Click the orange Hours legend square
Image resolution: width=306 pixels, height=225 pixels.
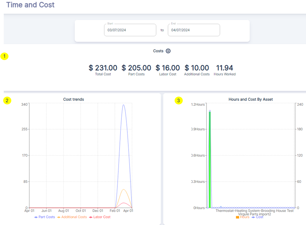coord(237,217)
